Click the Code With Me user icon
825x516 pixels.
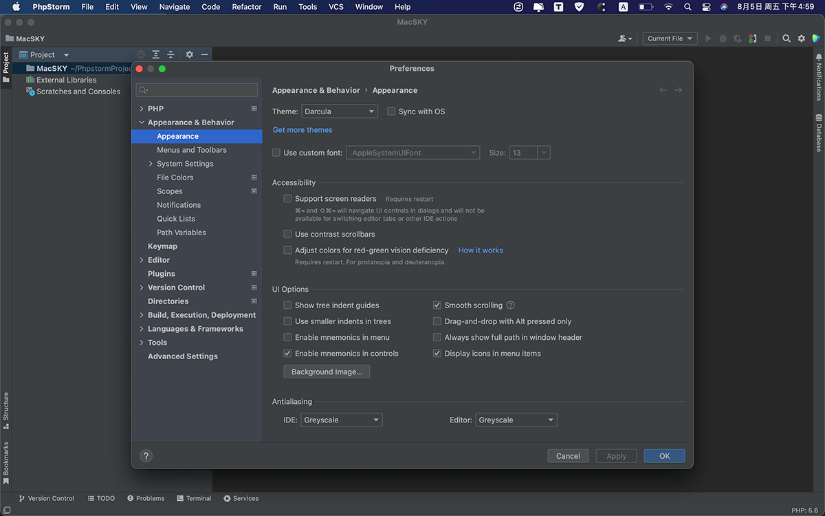pyautogui.click(x=625, y=39)
